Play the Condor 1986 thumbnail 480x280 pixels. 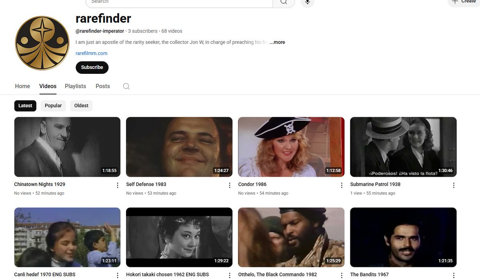pyautogui.click(x=291, y=147)
